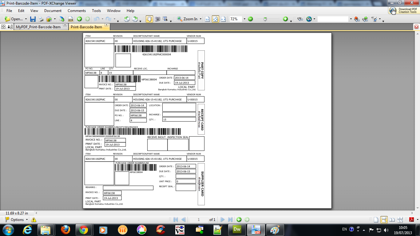420x236 pixels.
Task: Open the search text history dropdown
Action: pos(351,19)
